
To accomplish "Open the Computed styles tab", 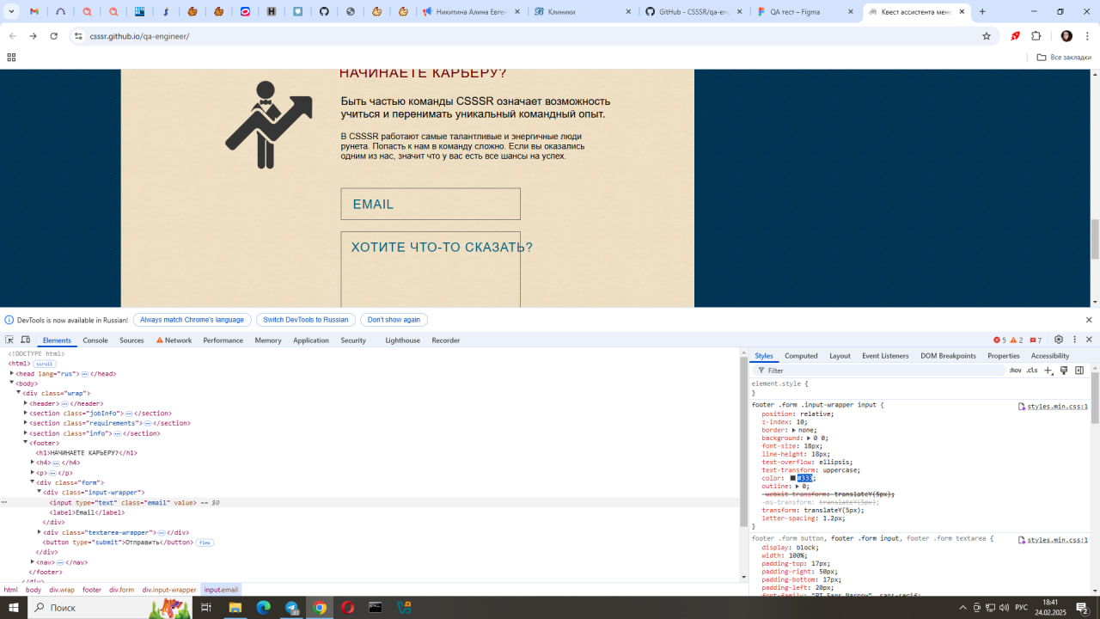I will click(801, 356).
